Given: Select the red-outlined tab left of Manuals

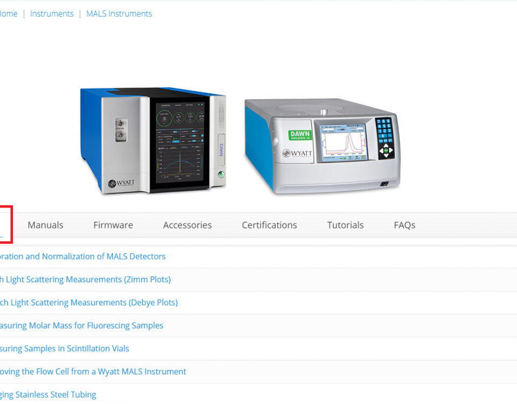Looking at the screenshot, I should 4,225.
